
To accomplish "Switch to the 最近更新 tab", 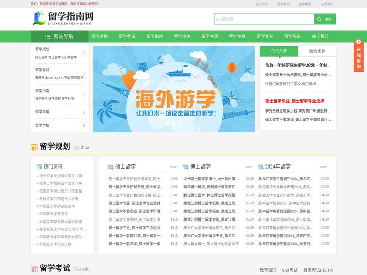I will tap(318, 51).
